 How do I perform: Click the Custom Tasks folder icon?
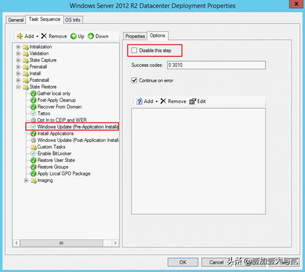pyautogui.click(x=33, y=147)
